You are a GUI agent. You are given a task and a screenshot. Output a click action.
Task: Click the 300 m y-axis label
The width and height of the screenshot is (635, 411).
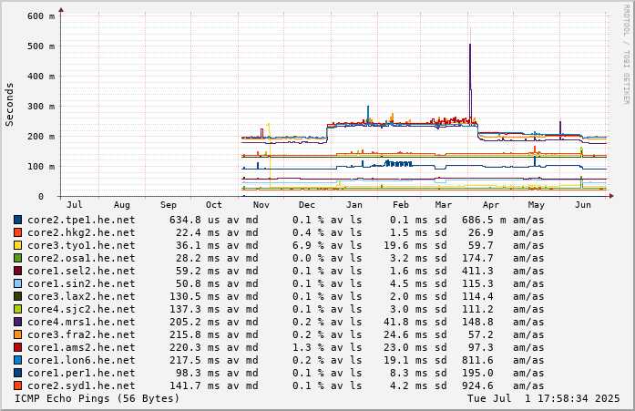pos(41,107)
